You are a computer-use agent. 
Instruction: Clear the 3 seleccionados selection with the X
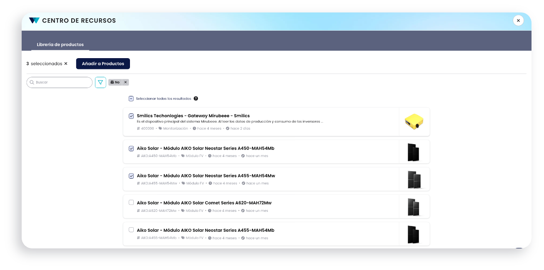(66, 64)
